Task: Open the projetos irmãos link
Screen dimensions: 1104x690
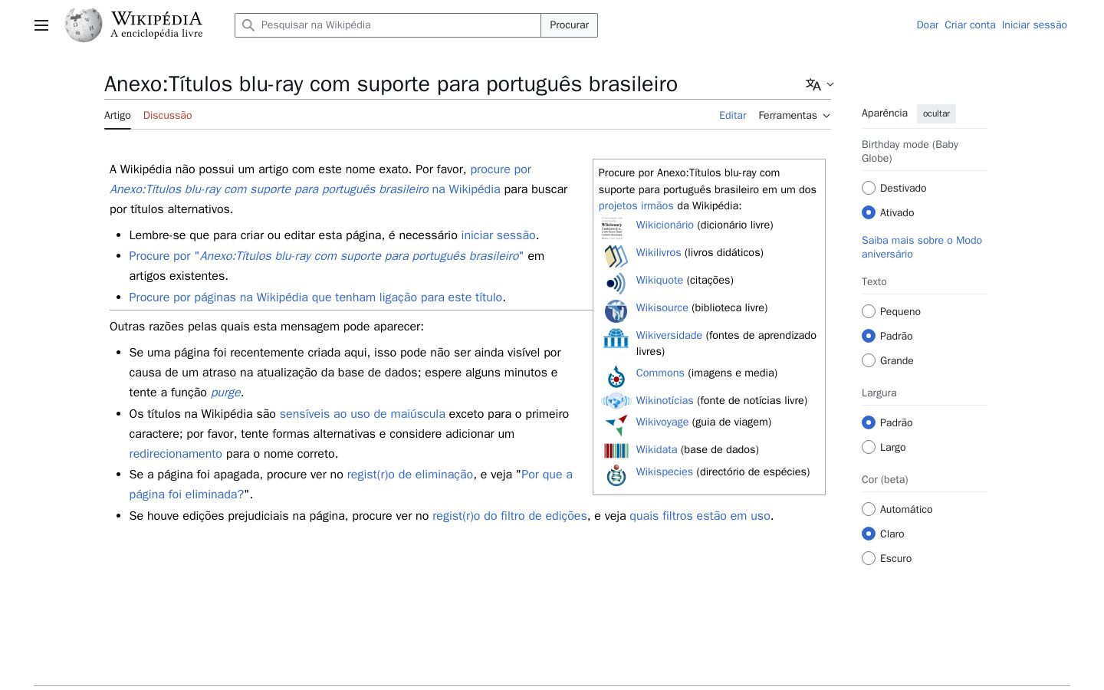Action: (x=636, y=206)
